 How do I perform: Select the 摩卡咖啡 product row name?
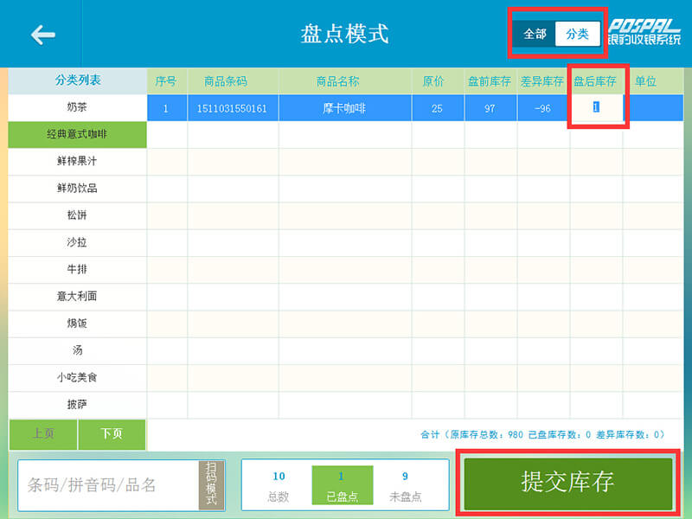(344, 108)
